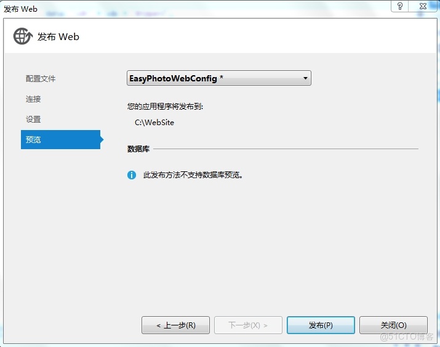This screenshot has height=347, width=440.
Task: Click the C:\WebSite publish path
Action: click(x=154, y=123)
